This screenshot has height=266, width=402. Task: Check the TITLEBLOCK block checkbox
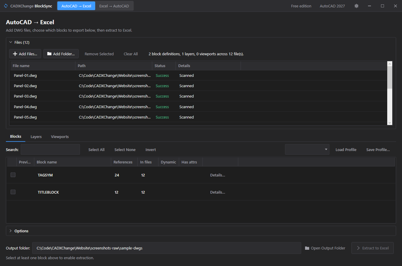coord(13,192)
